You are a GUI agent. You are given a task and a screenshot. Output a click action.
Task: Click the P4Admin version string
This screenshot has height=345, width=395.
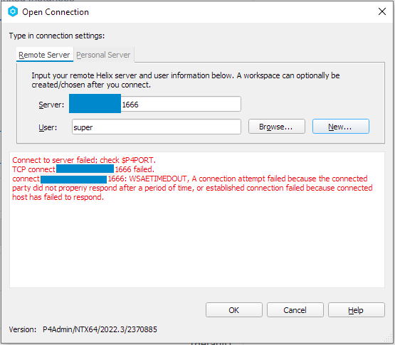[100, 329]
